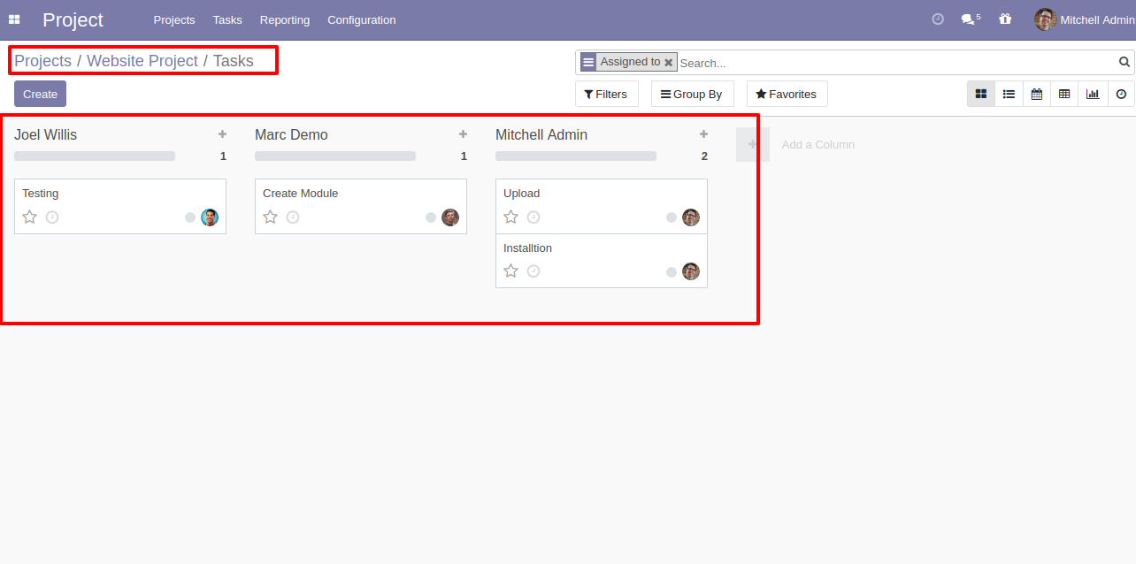
Task: Click the gift icon in top bar
Action: point(1005,19)
